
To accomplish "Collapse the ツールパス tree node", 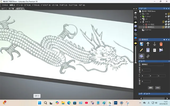I will (x=141, y=22).
